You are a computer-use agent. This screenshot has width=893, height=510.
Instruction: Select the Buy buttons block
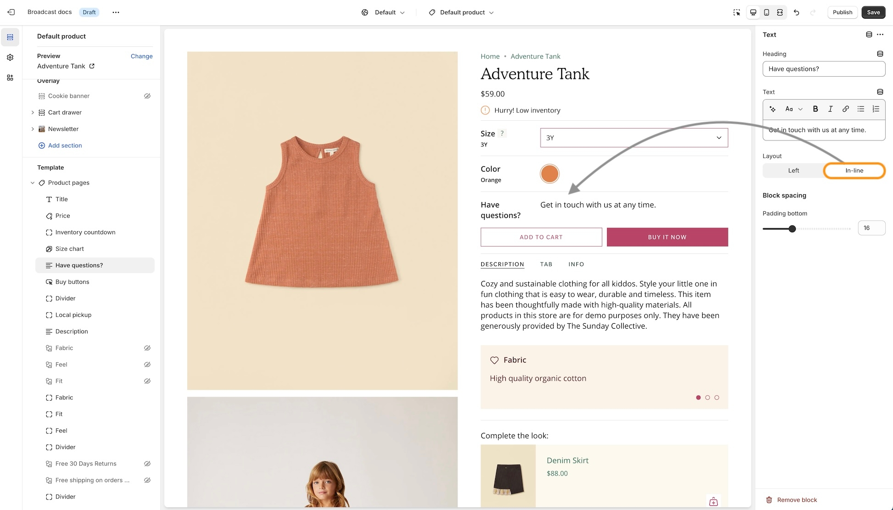click(x=73, y=282)
